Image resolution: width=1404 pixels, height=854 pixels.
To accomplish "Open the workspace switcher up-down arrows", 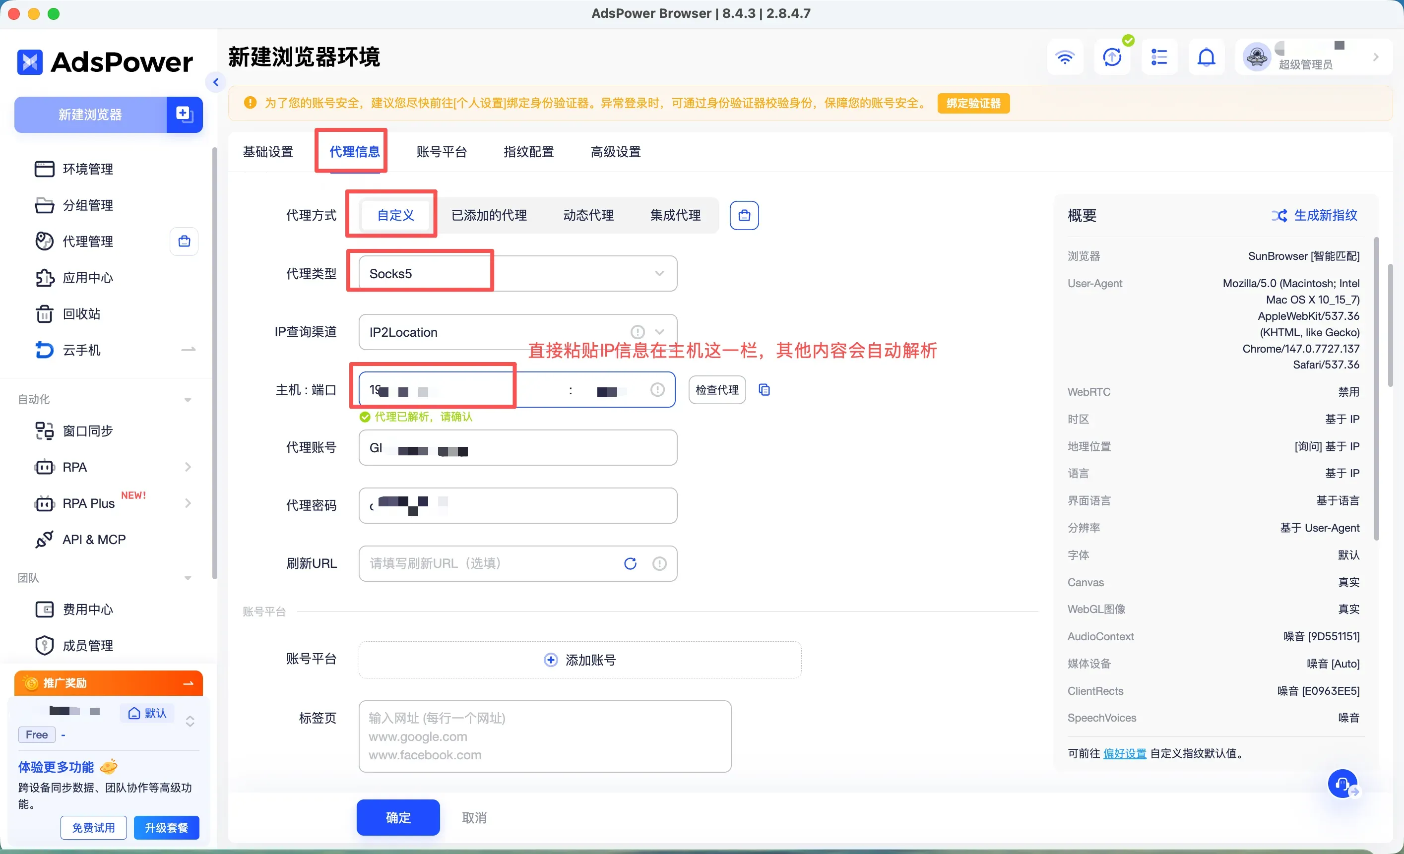I will 191,721.
